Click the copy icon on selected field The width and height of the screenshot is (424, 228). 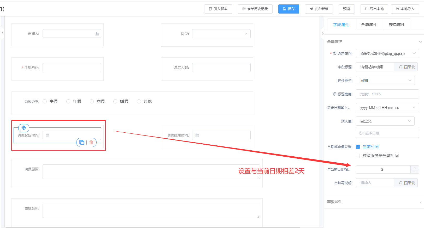click(82, 142)
